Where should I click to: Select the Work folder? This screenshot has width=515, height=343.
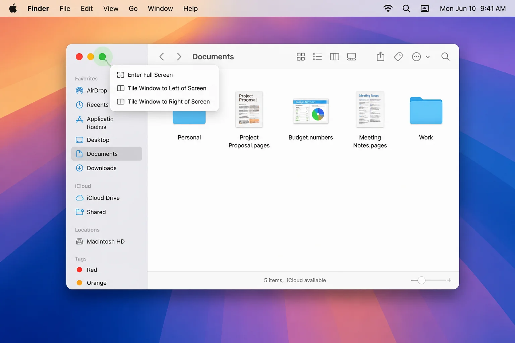point(426,119)
